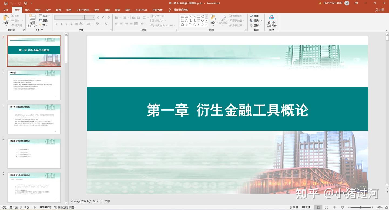Toggle bold formatting
Image resolution: width=389 pixels, height=210 pixels.
click(x=56, y=24)
